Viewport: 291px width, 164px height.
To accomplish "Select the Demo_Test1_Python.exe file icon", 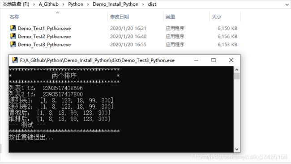I will coord(13,28).
